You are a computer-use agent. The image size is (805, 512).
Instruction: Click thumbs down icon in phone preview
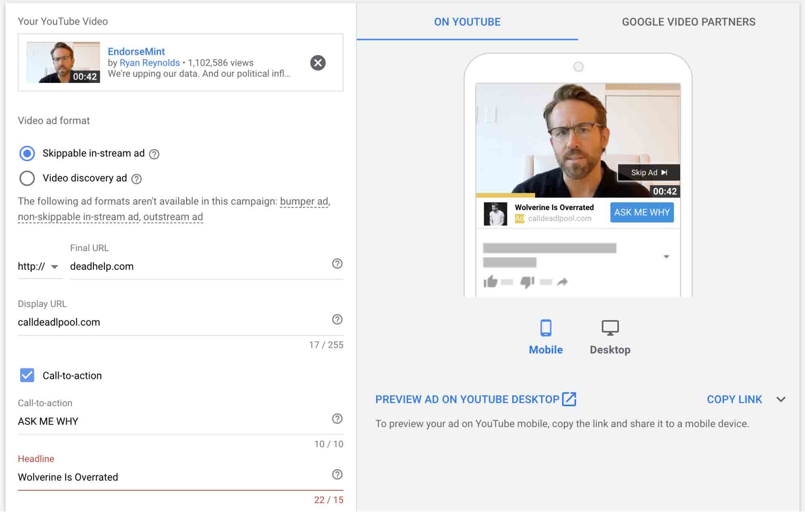(527, 282)
